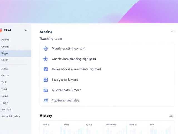Click the Type column header
Image resolution: width=178 pixels, height=134 pixels.
[88, 125]
